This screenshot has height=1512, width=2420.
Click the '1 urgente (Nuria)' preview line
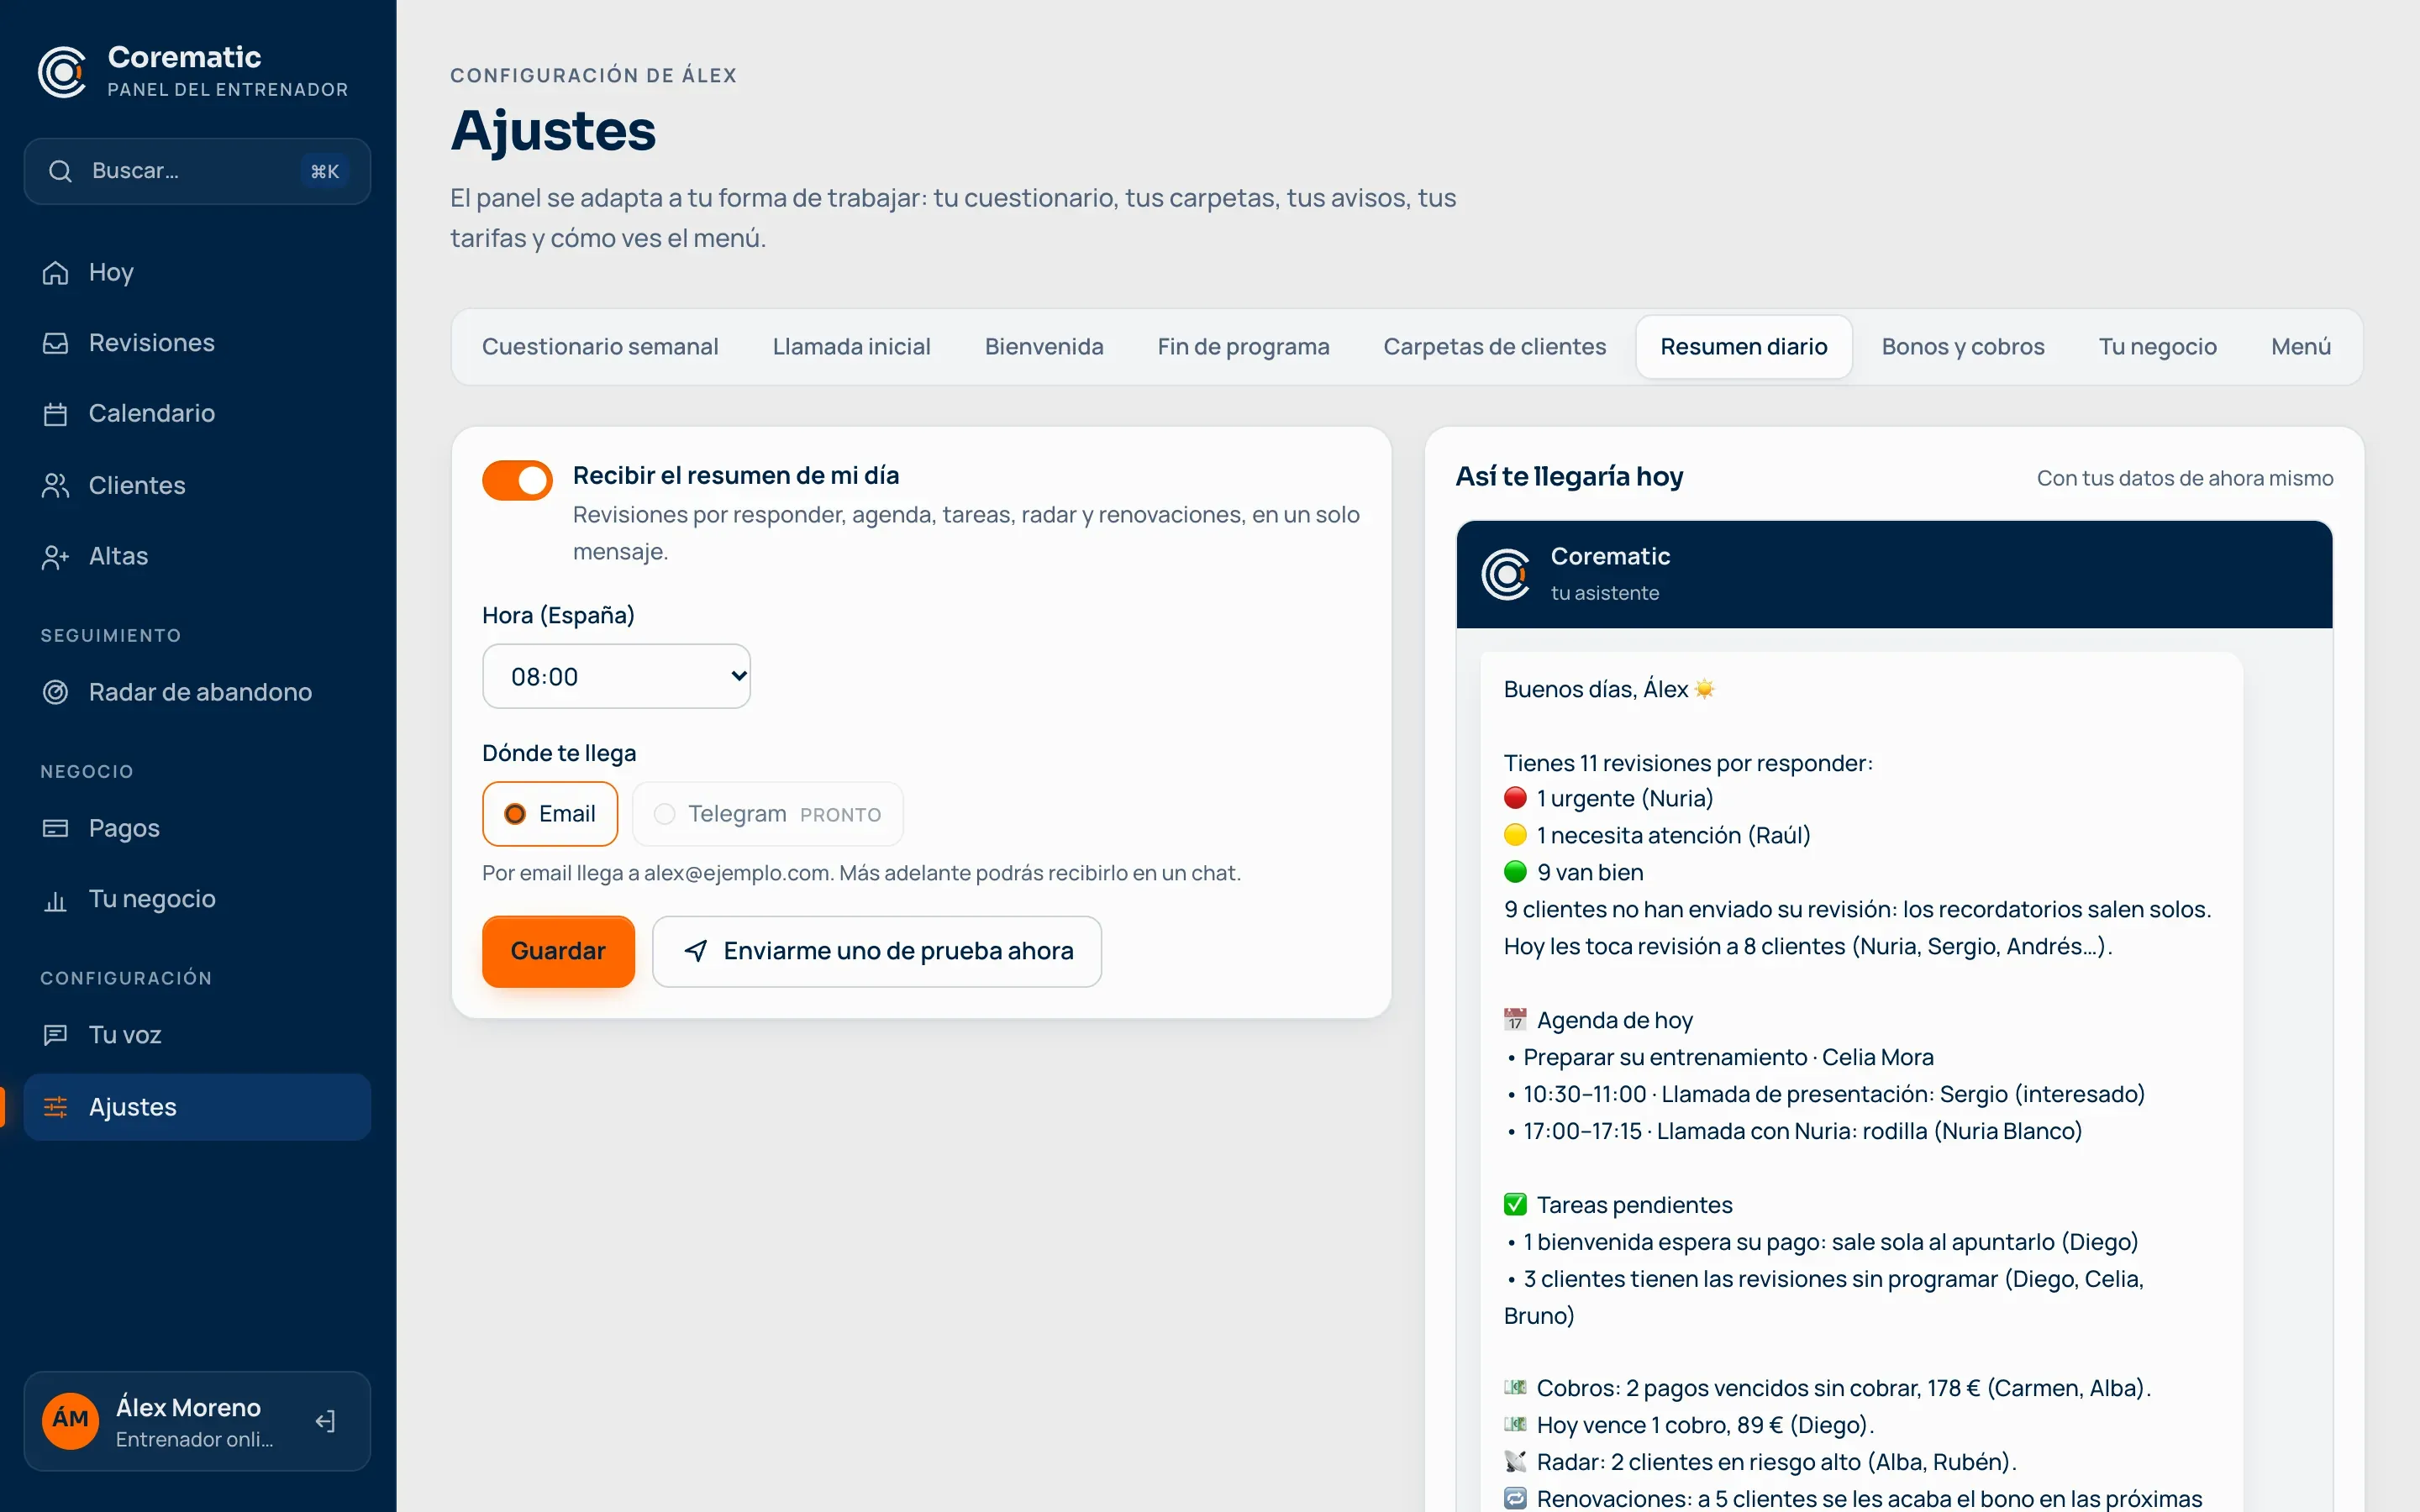(x=1608, y=798)
